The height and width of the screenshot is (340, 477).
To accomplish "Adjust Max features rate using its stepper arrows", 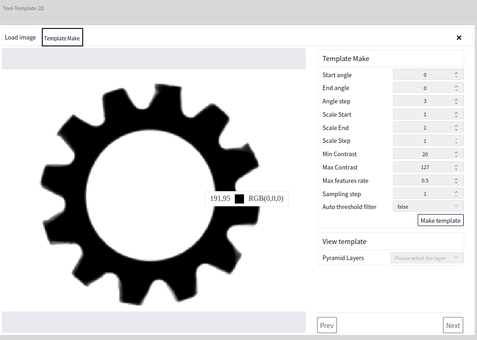I will tap(456, 181).
